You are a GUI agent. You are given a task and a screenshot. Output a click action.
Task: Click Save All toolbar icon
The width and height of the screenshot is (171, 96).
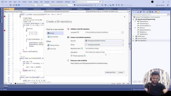coord(19,5)
